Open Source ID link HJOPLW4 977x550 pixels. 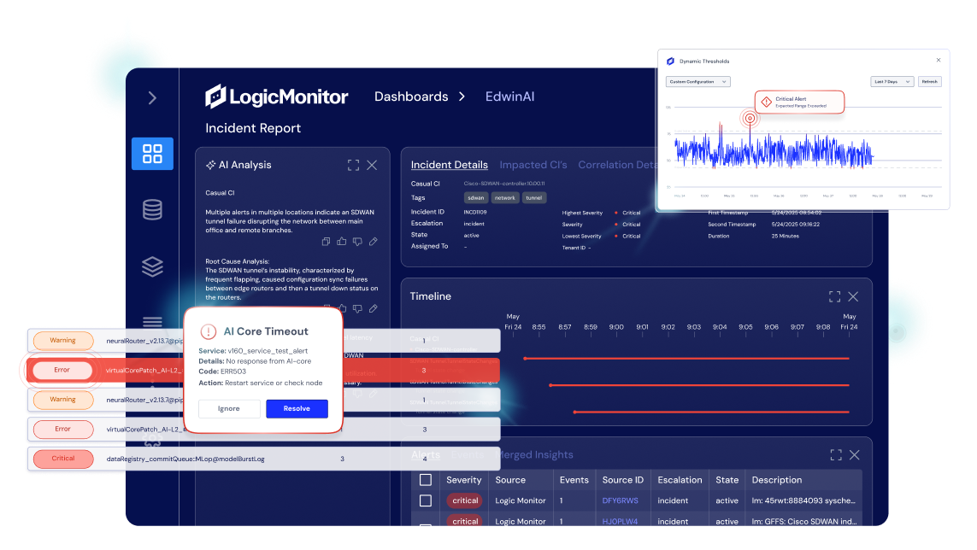coord(620,521)
